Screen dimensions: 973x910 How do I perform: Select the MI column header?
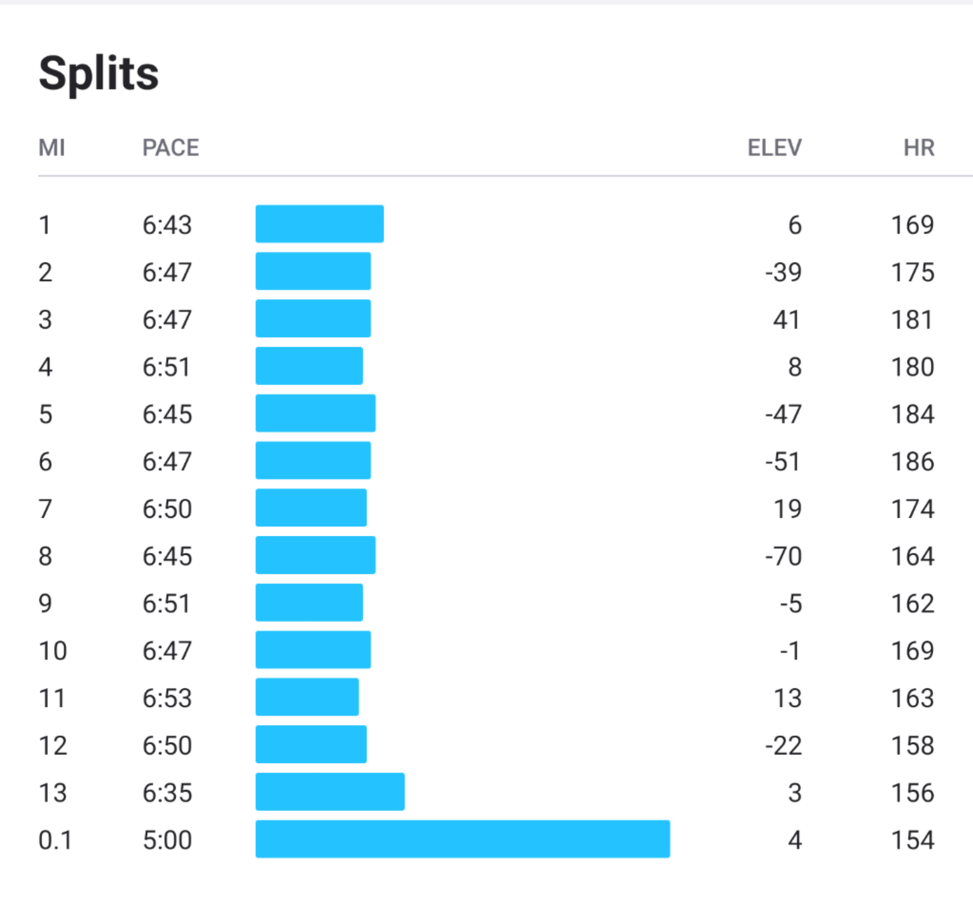tap(52, 147)
